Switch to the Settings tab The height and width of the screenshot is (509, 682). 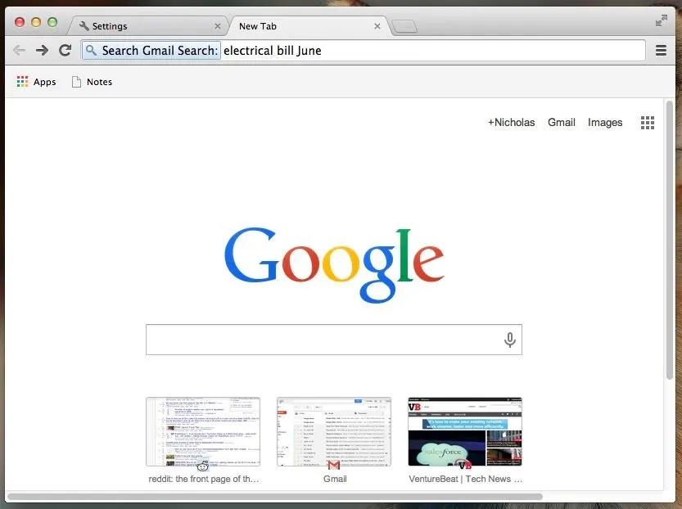tap(148, 26)
